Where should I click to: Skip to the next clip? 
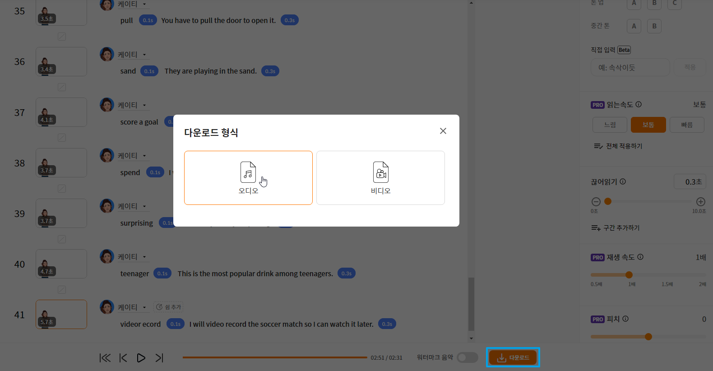coord(159,358)
